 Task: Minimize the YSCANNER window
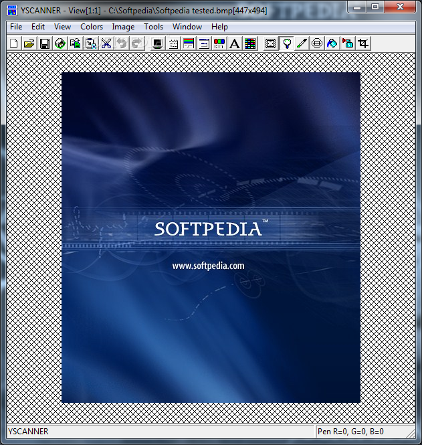357,7
